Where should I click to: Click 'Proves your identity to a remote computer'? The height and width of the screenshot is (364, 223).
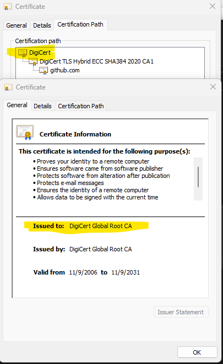(x=93, y=161)
